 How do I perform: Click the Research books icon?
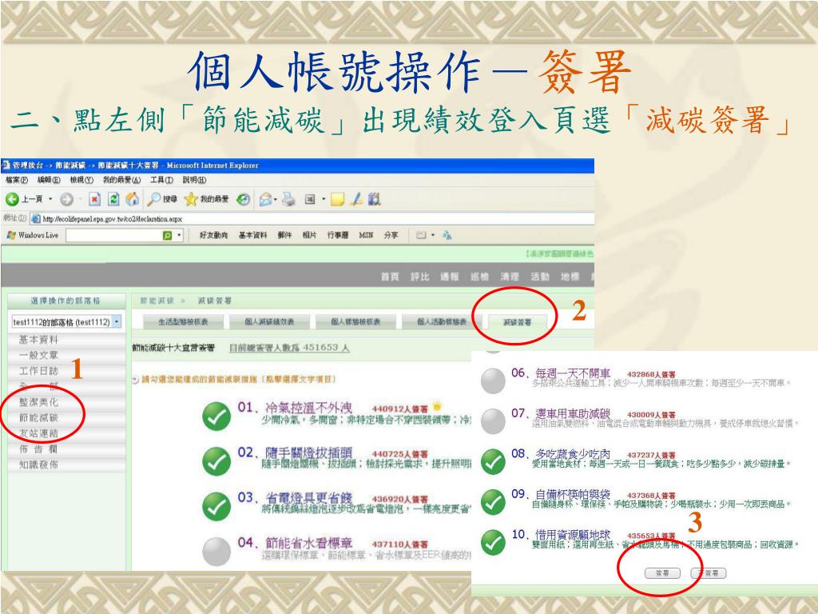(374, 199)
